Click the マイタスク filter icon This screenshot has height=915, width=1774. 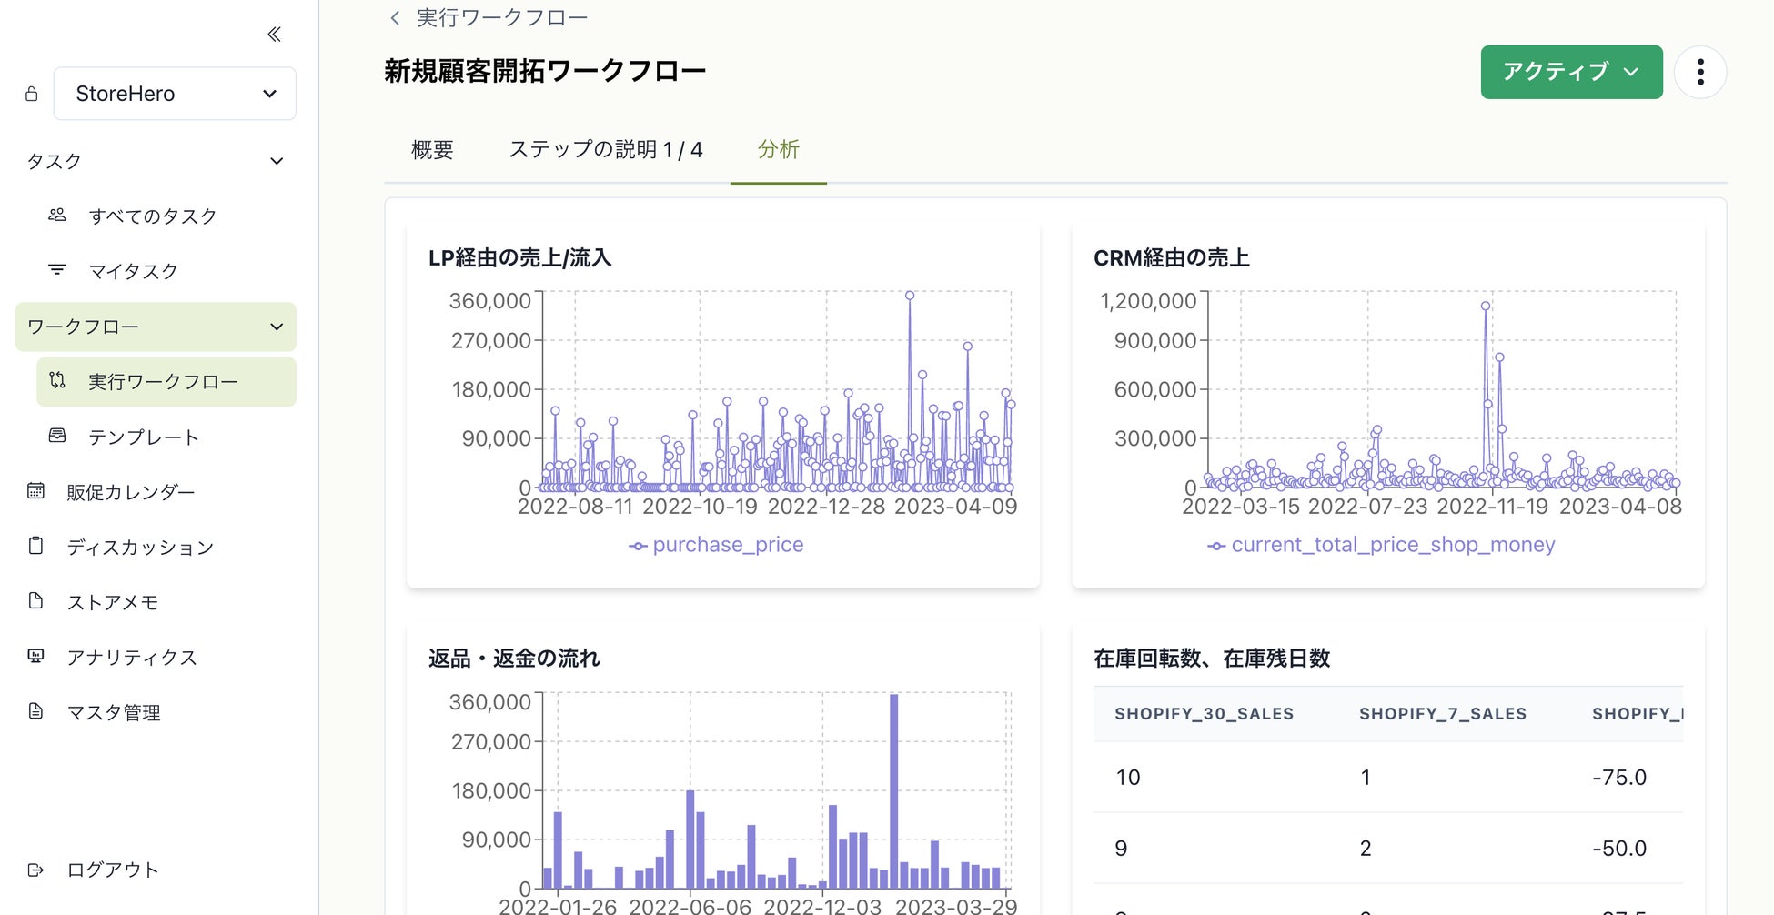coord(57,270)
